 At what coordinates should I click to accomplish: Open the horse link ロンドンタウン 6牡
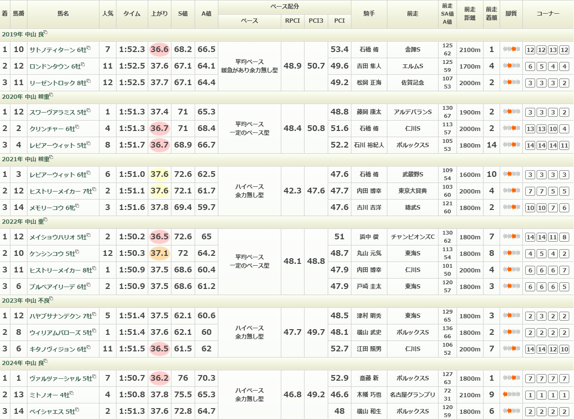[54, 66]
